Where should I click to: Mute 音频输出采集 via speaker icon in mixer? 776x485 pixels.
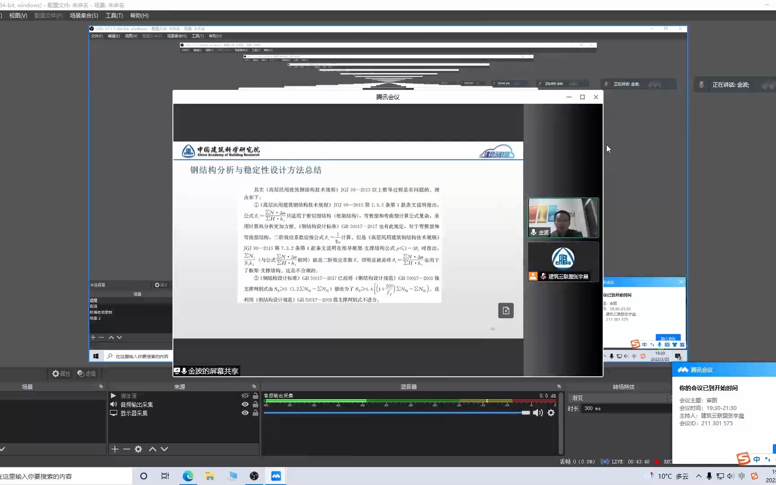click(x=538, y=413)
